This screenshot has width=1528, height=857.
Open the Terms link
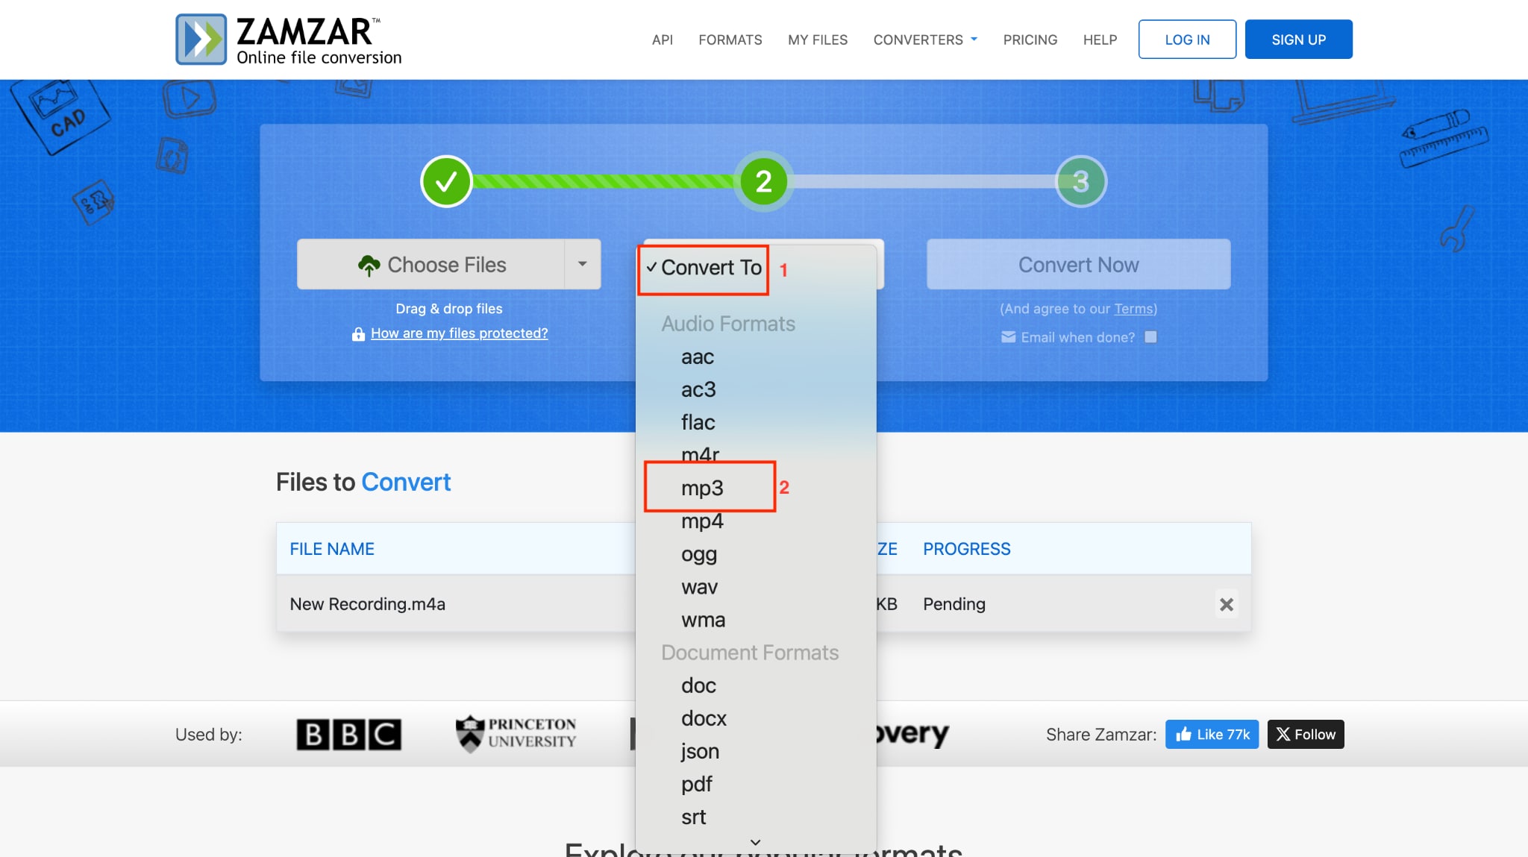click(1132, 308)
